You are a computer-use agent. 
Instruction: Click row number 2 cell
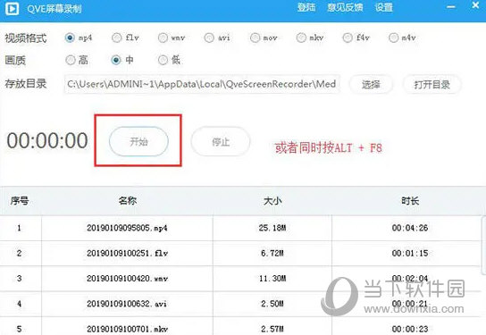20,253
